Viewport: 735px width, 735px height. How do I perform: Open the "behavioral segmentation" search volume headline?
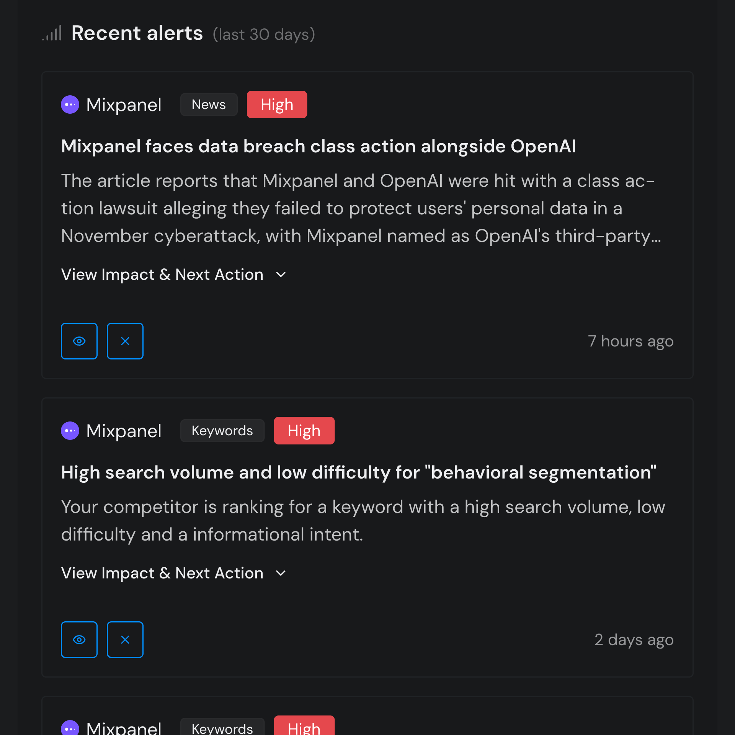click(x=358, y=472)
